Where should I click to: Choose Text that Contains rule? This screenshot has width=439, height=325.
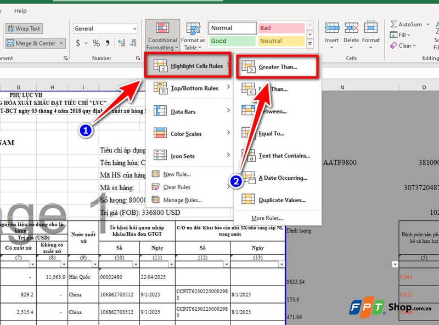point(278,156)
